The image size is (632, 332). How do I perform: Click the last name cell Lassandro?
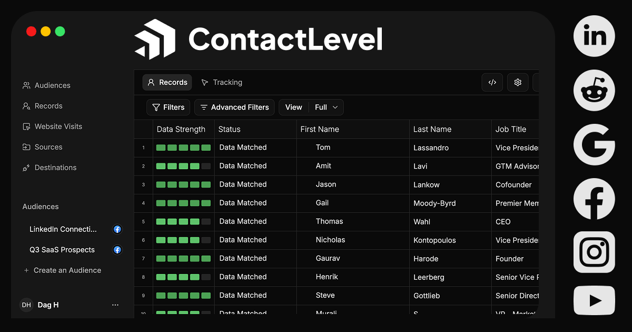[431, 148]
